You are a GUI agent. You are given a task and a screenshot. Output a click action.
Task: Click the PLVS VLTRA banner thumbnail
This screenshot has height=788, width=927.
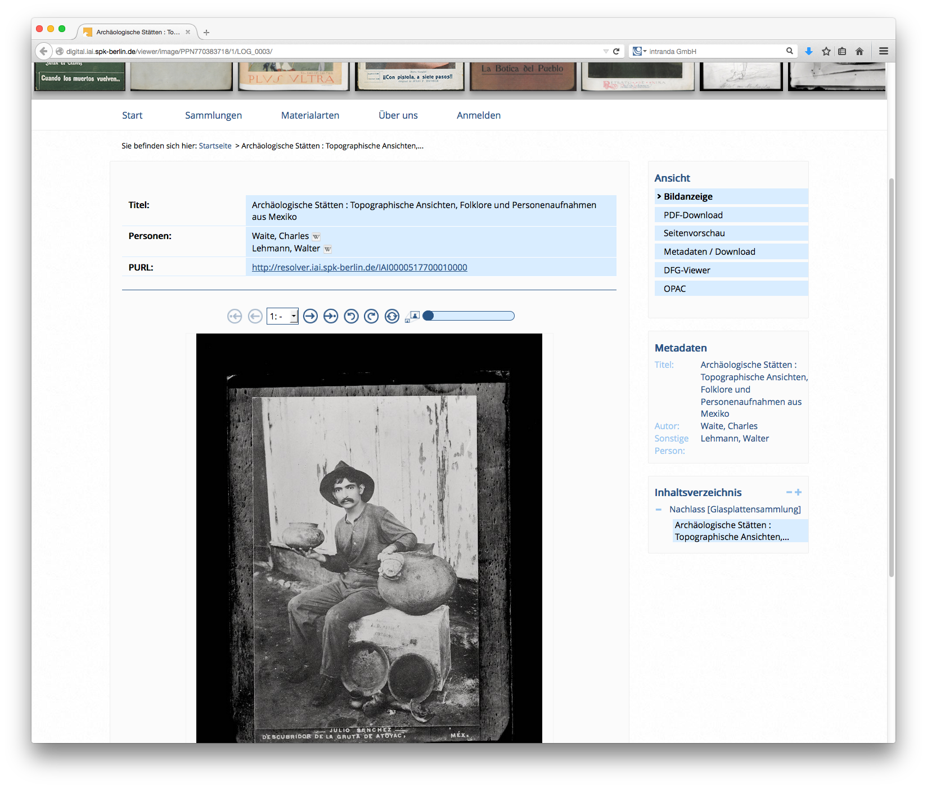tap(293, 76)
